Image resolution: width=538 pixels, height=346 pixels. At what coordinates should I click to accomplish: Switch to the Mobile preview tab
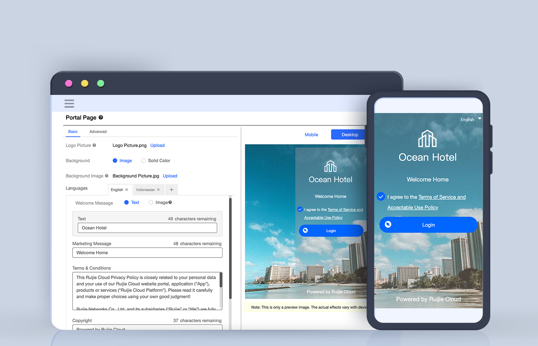[311, 135]
